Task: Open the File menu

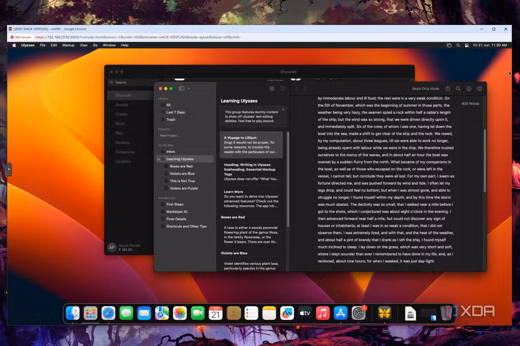Action: [x=43, y=45]
